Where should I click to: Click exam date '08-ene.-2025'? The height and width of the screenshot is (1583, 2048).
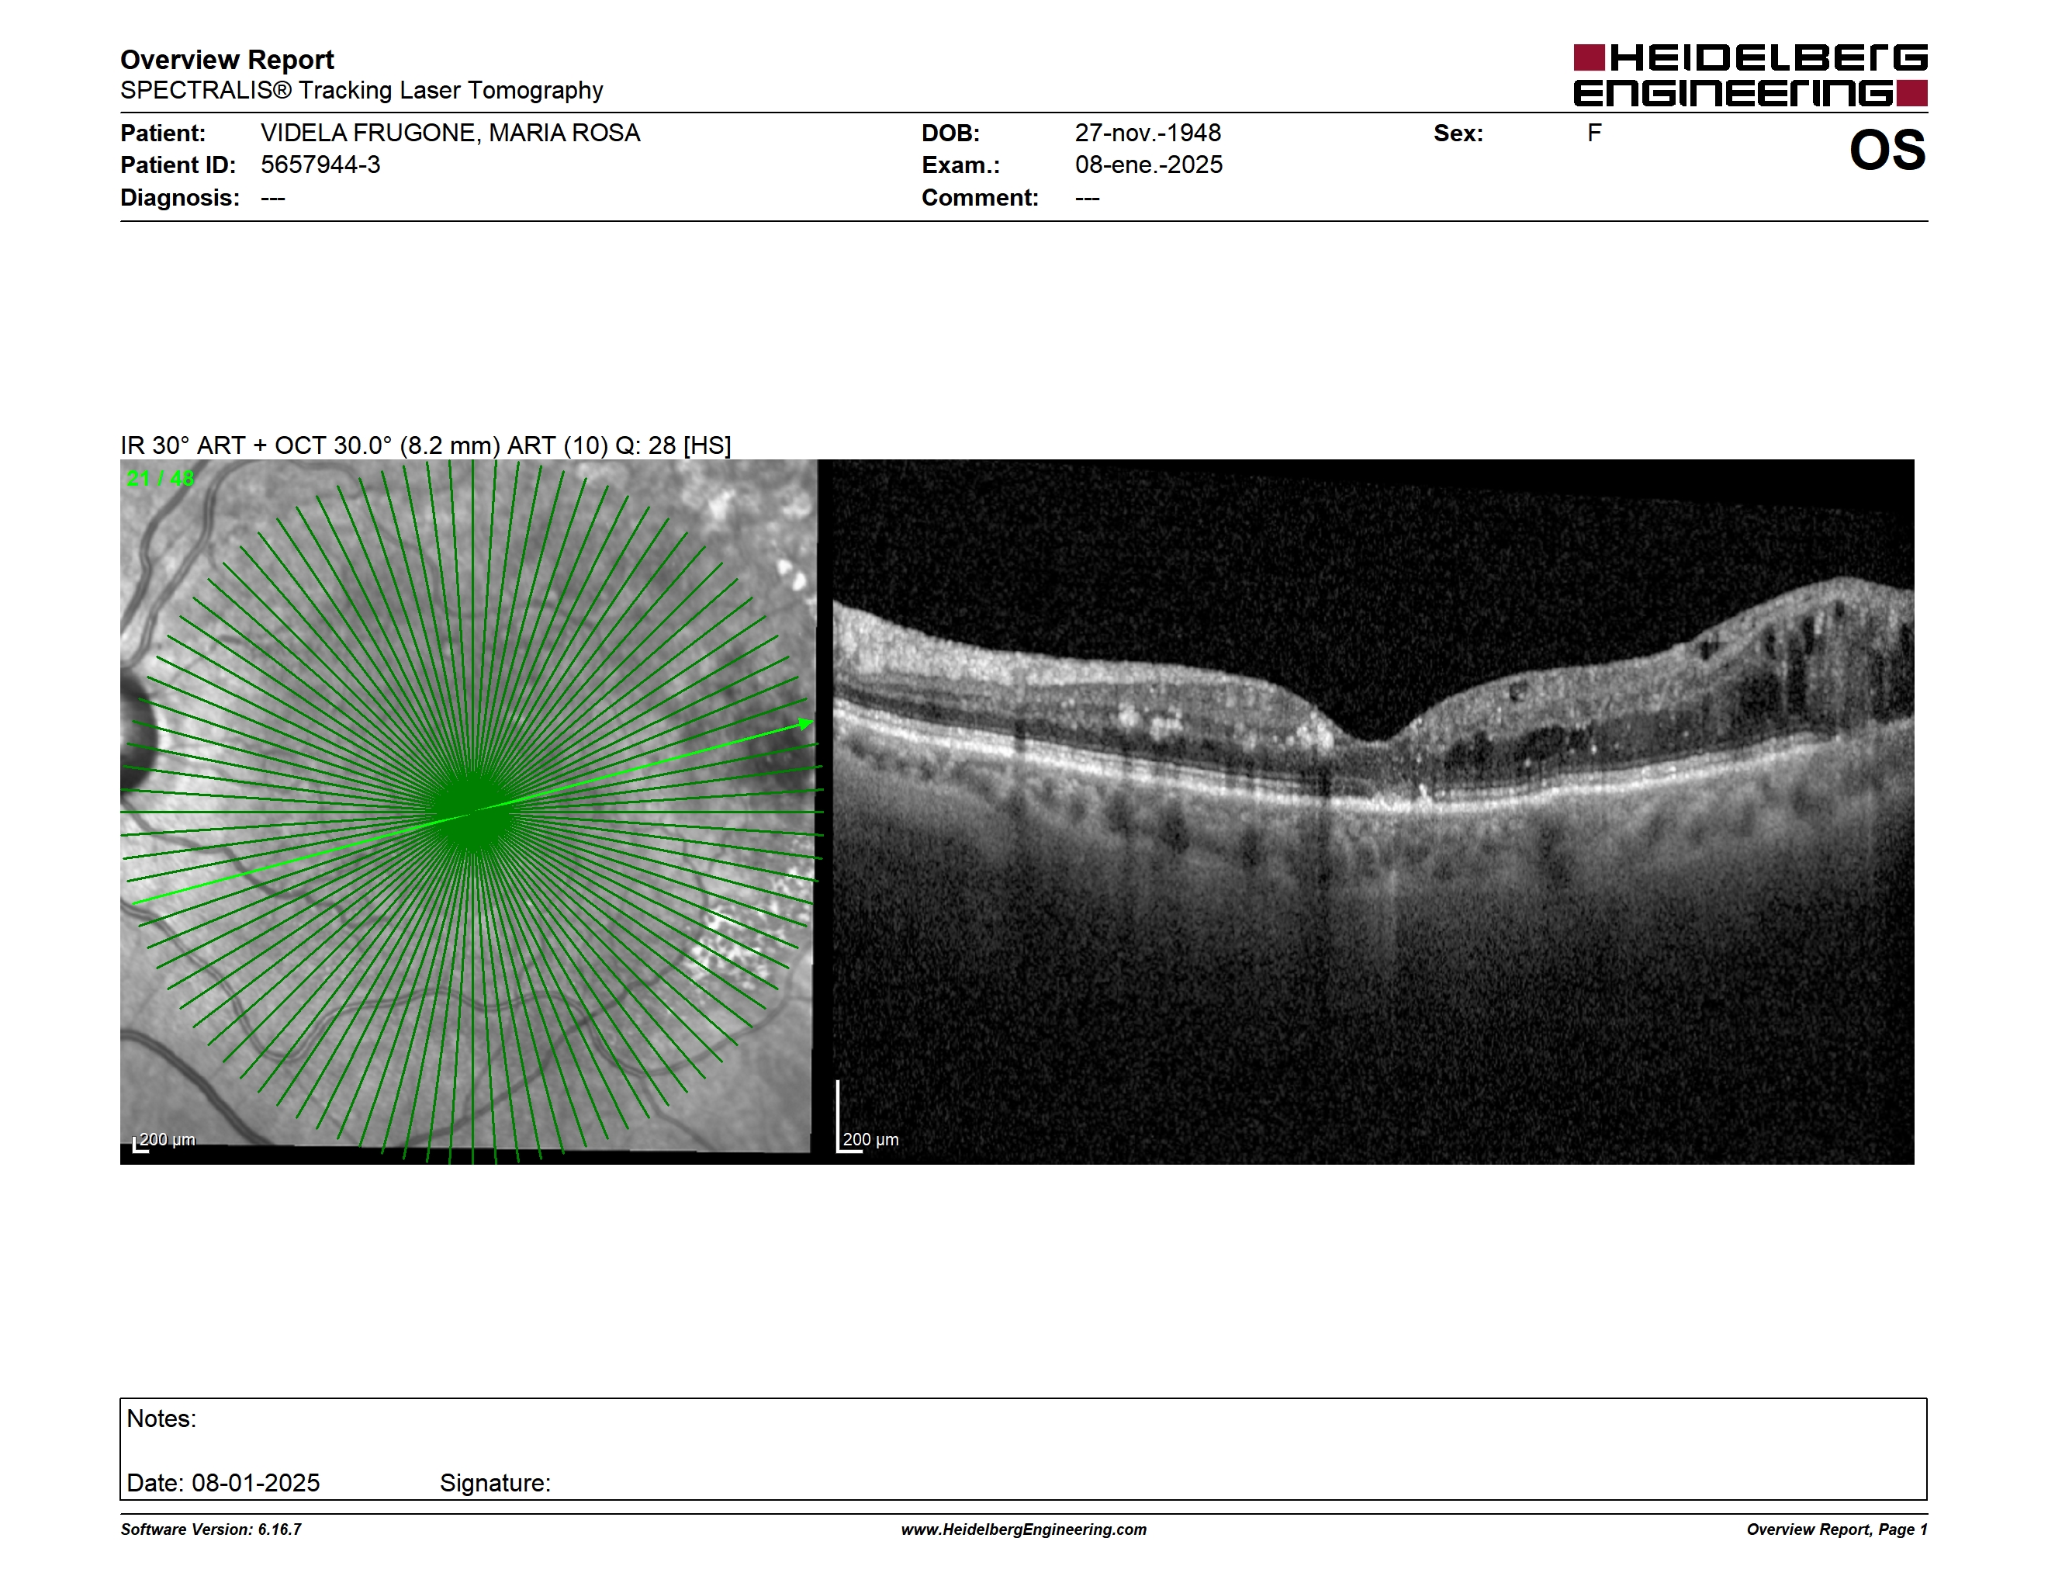[x=1149, y=165]
